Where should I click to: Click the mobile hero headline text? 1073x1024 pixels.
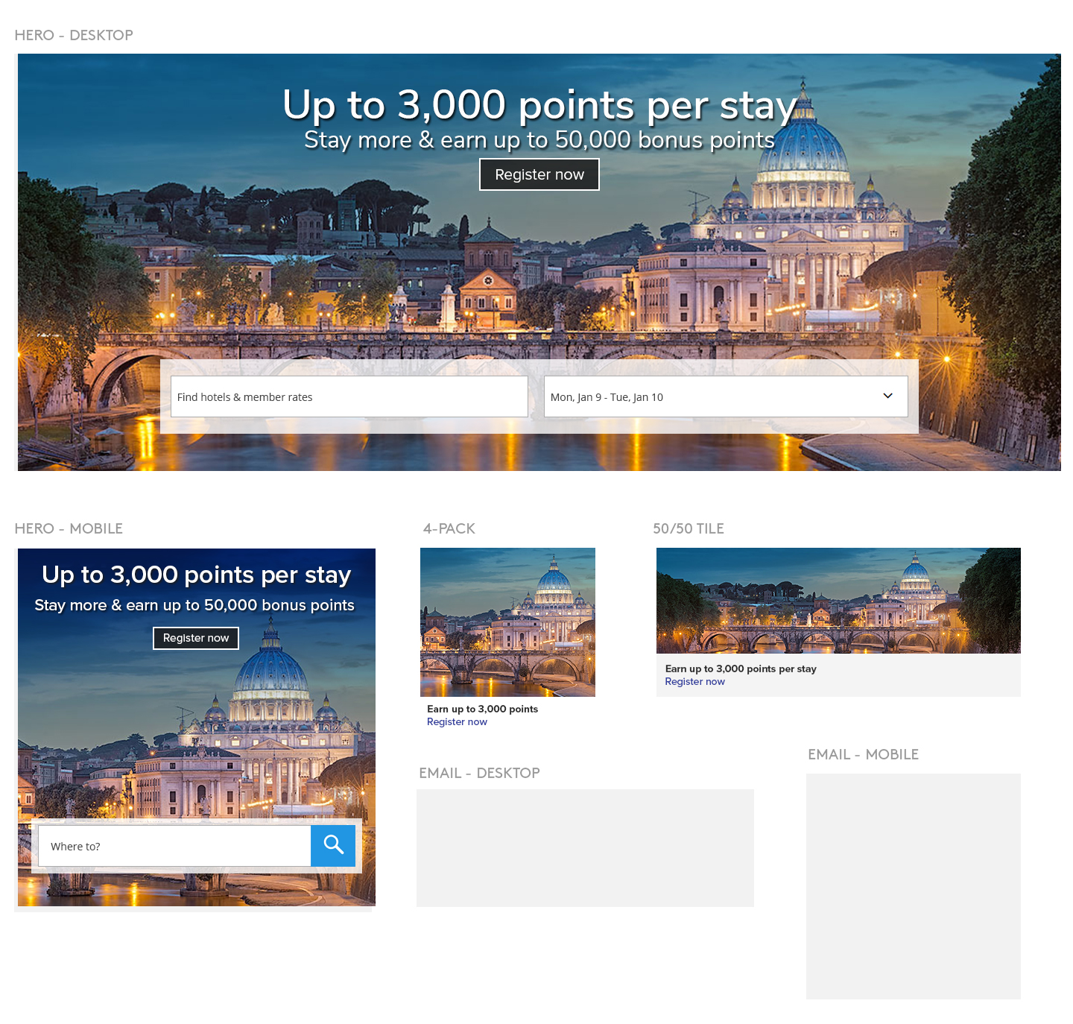197,575
